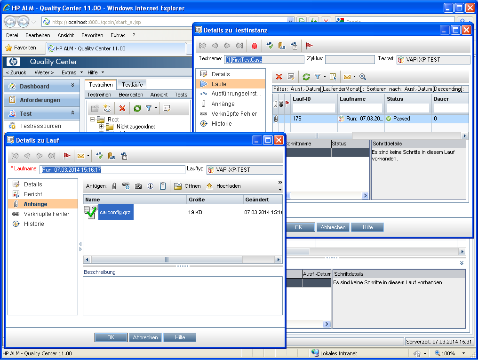
Task: Select the carconfig.qrz attachment
Action: pos(115,212)
